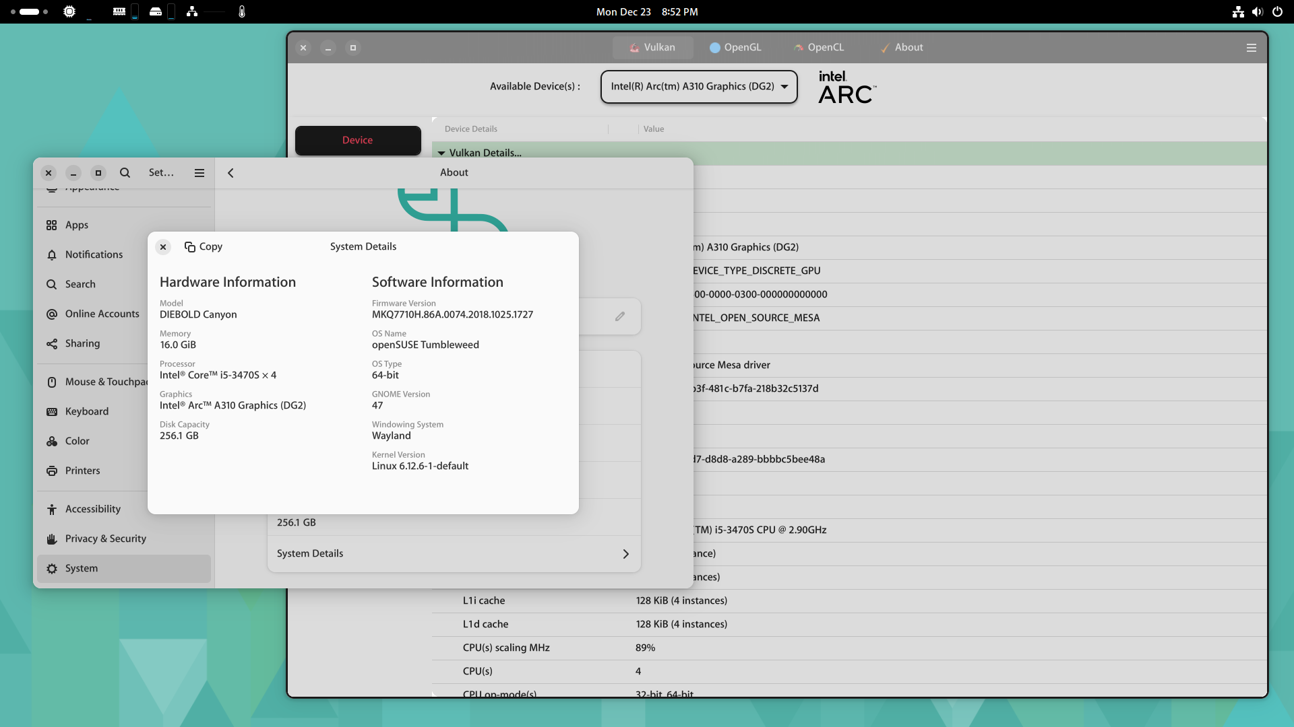The height and width of the screenshot is (727, 1294).
Task: Switch to the OpenCL tab
Action: click(x=819, y=48)
